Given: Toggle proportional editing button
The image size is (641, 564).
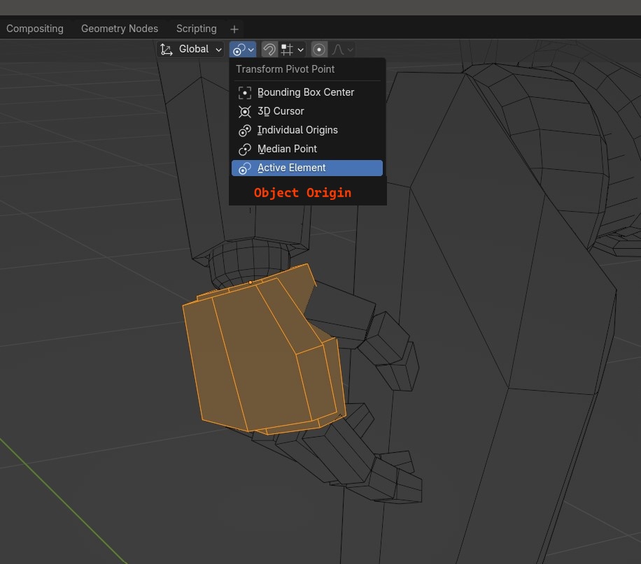Looking at the screenshot, I should (319, 50).
